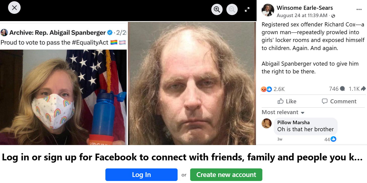
Task: Zoom in on the photo
Action: click(x=217, y=10)
